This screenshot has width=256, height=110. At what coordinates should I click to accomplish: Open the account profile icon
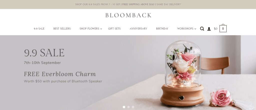click(209, 29)
